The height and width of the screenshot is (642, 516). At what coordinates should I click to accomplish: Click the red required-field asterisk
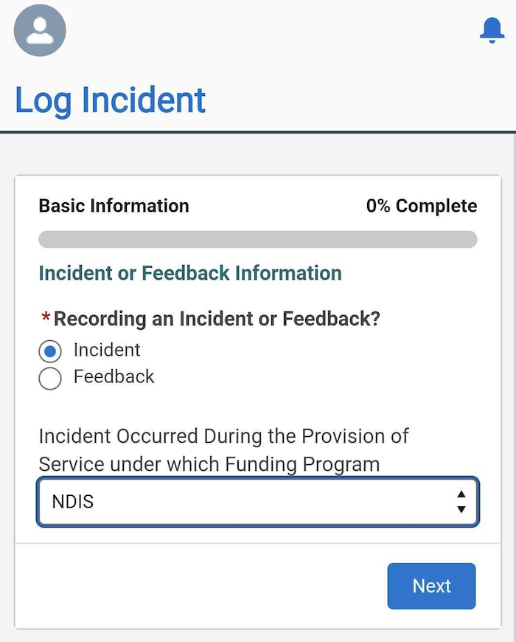[46, 317]
